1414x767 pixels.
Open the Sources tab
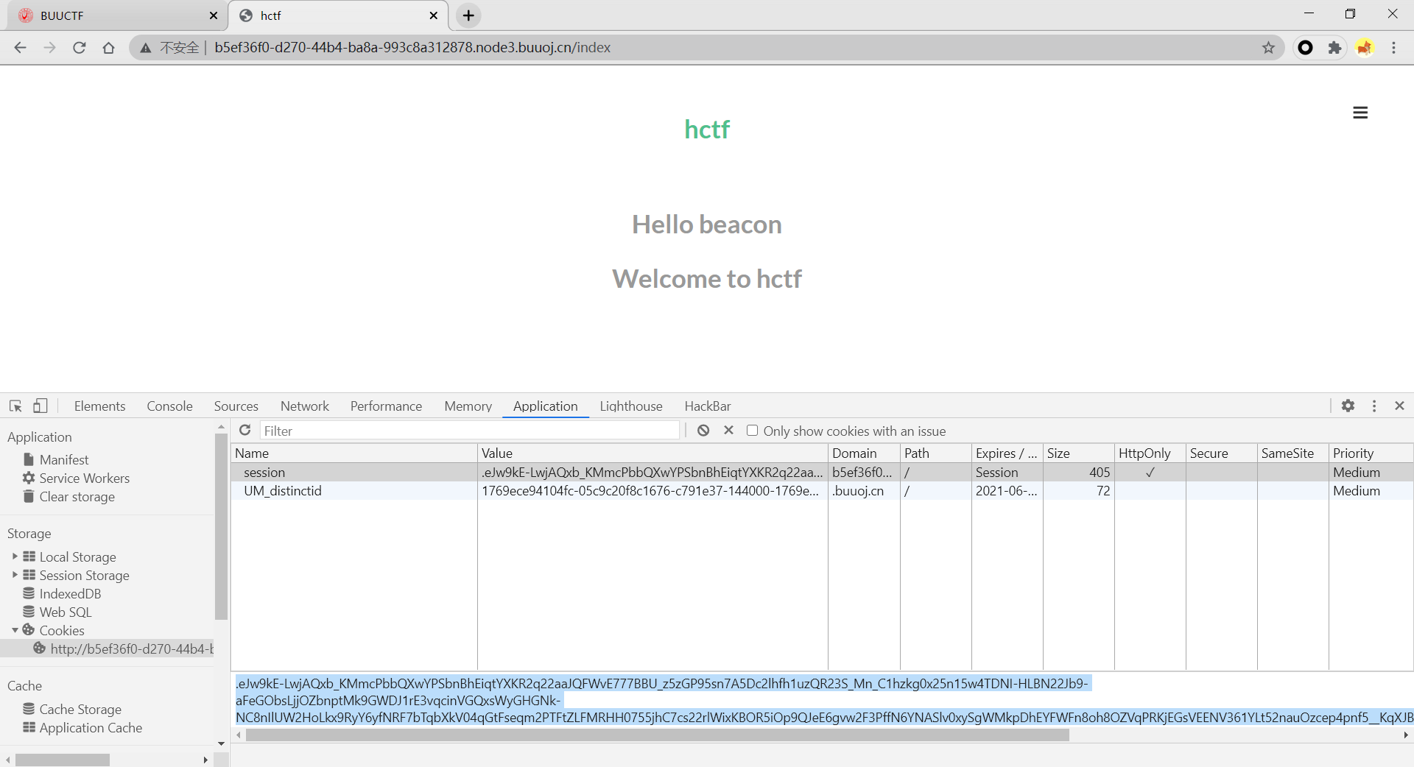tap(236, 406)
